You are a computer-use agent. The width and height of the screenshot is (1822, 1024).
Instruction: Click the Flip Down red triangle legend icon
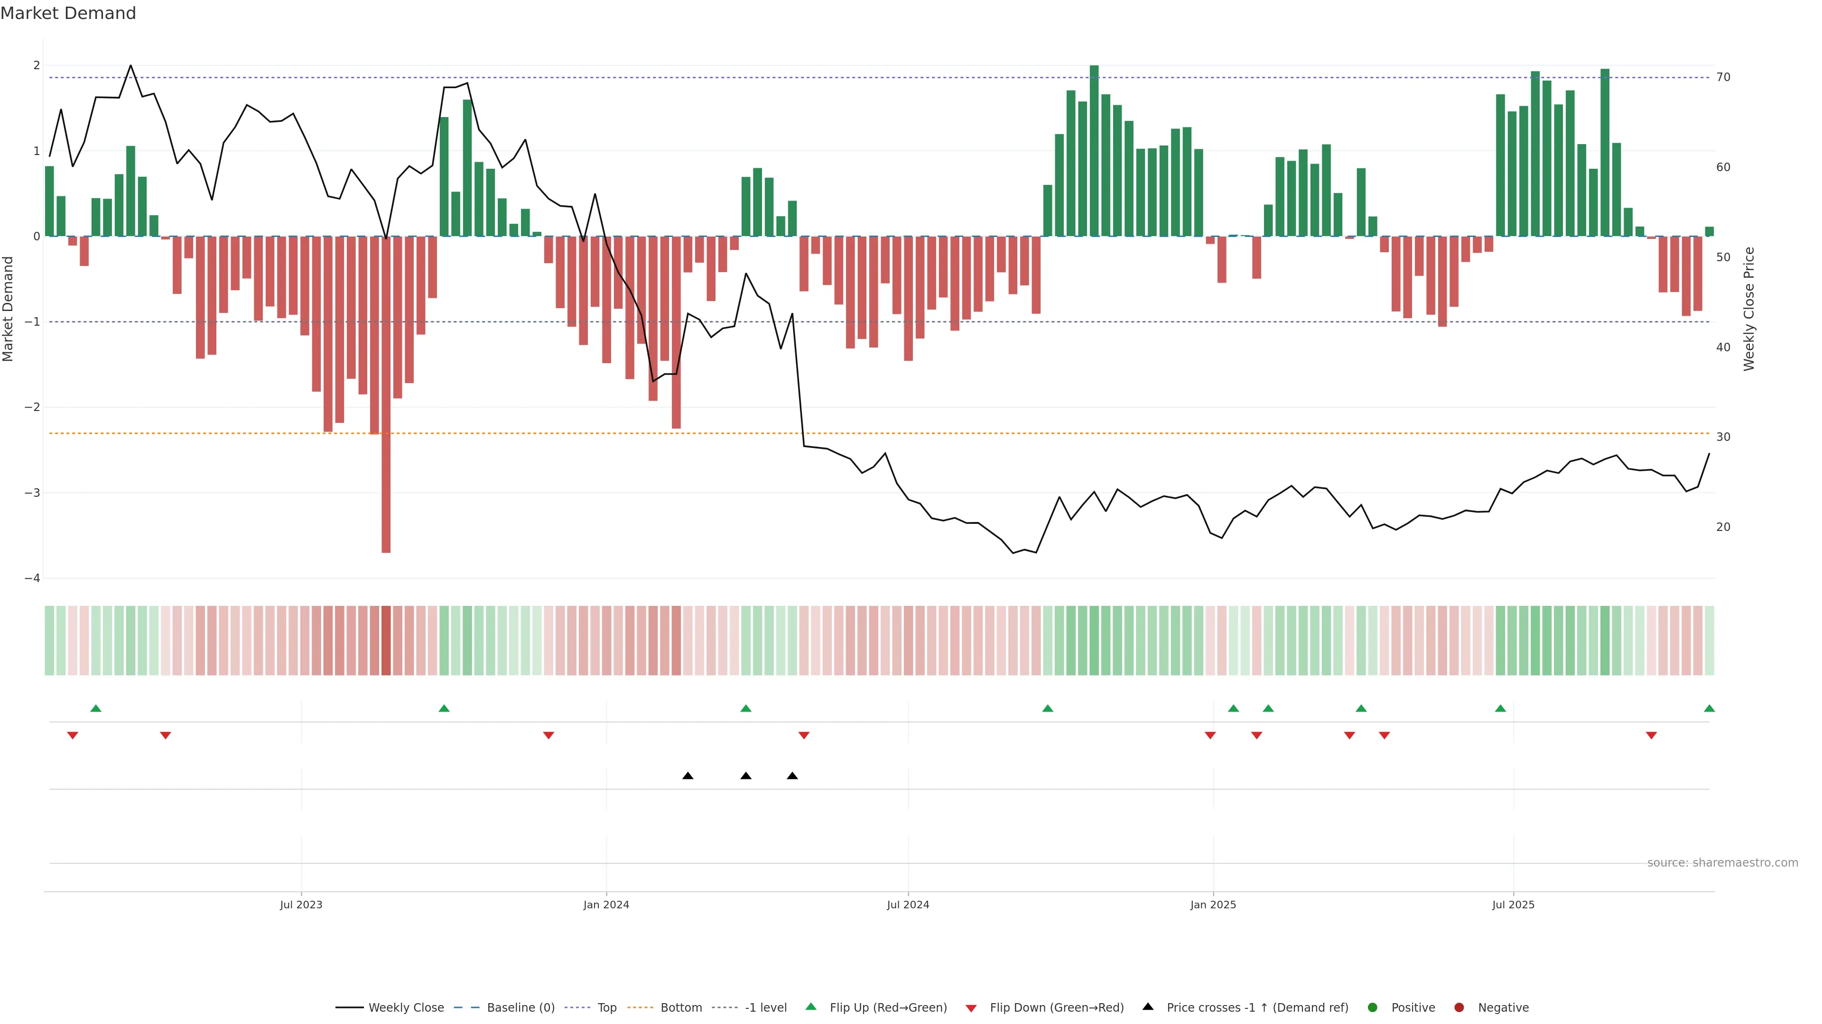(x=970, y=1008)
